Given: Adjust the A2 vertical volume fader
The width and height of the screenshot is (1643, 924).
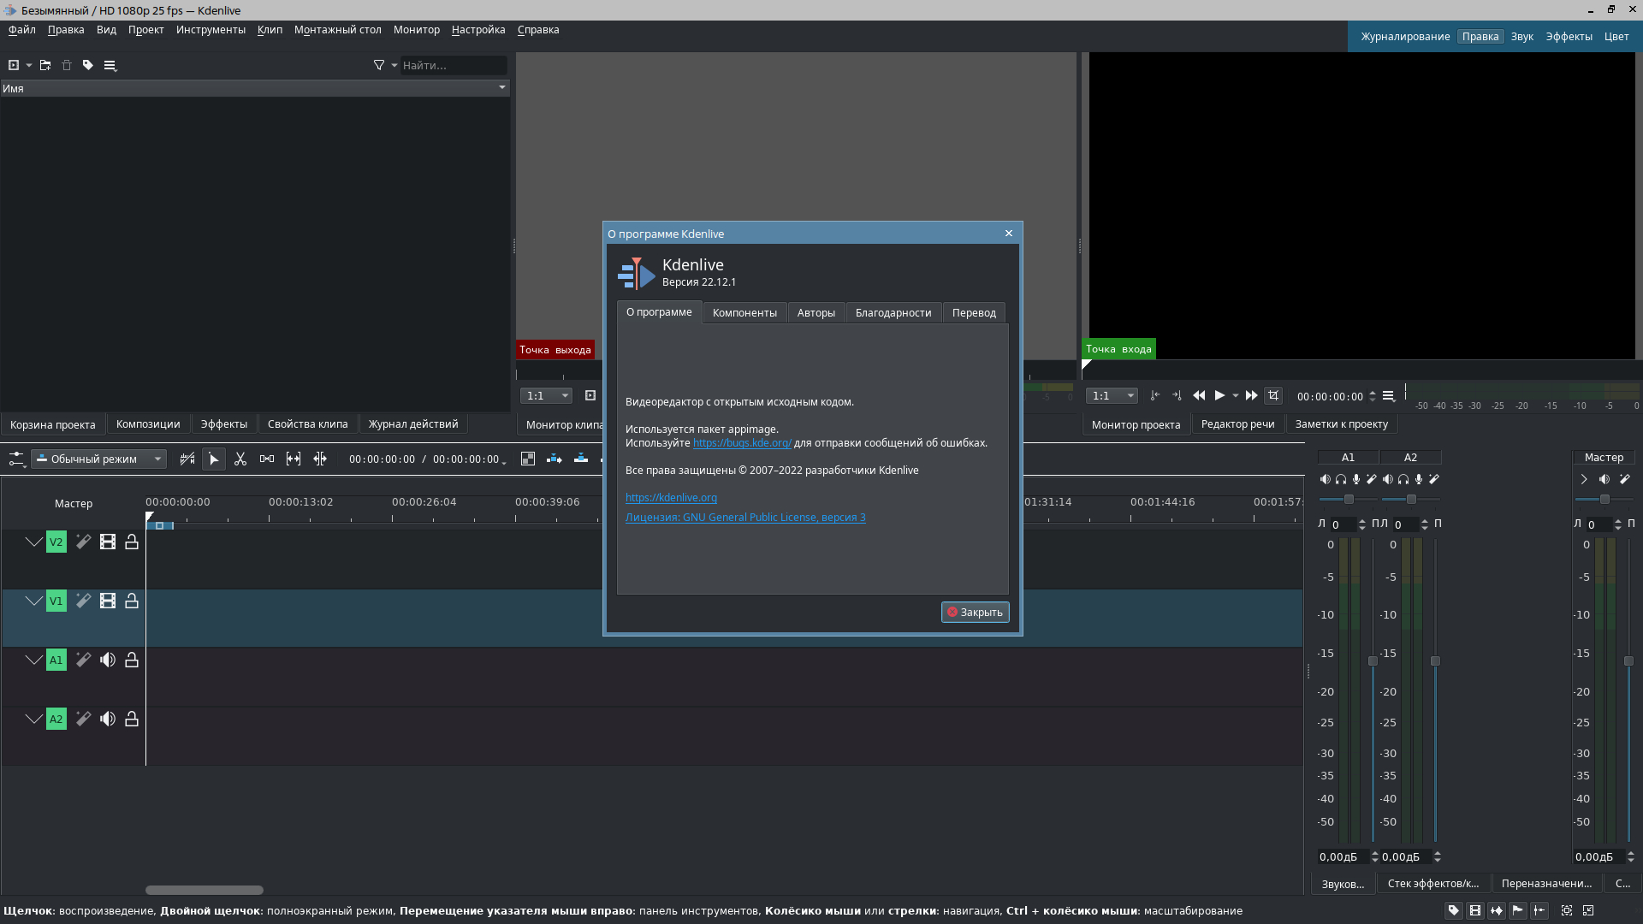Looking at the screenshot, I should tap(1435, 660).
